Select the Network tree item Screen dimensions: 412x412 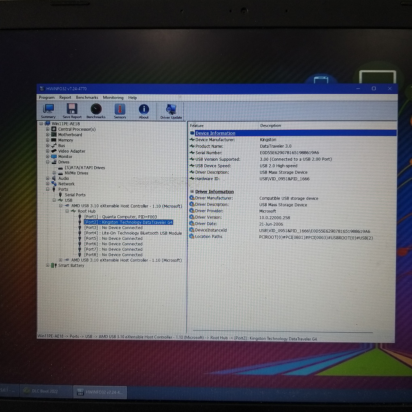coord(66,184)
